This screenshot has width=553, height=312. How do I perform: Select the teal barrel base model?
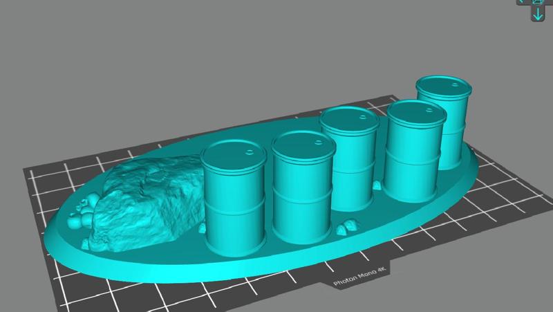262,180
